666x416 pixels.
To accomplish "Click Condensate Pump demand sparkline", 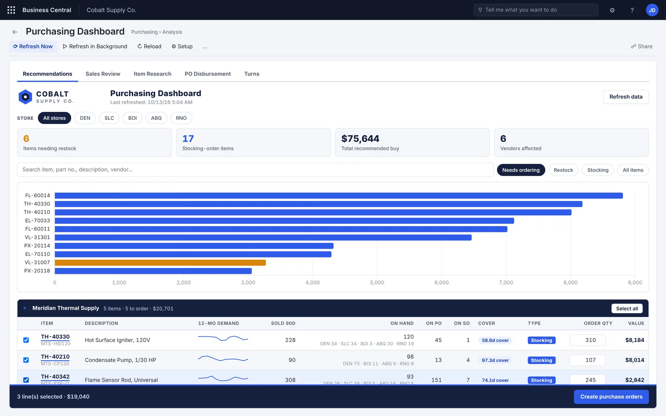I will tap(223, 358).
